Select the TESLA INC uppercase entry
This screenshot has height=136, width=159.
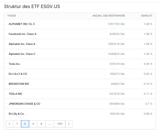[x=16, y=94]
